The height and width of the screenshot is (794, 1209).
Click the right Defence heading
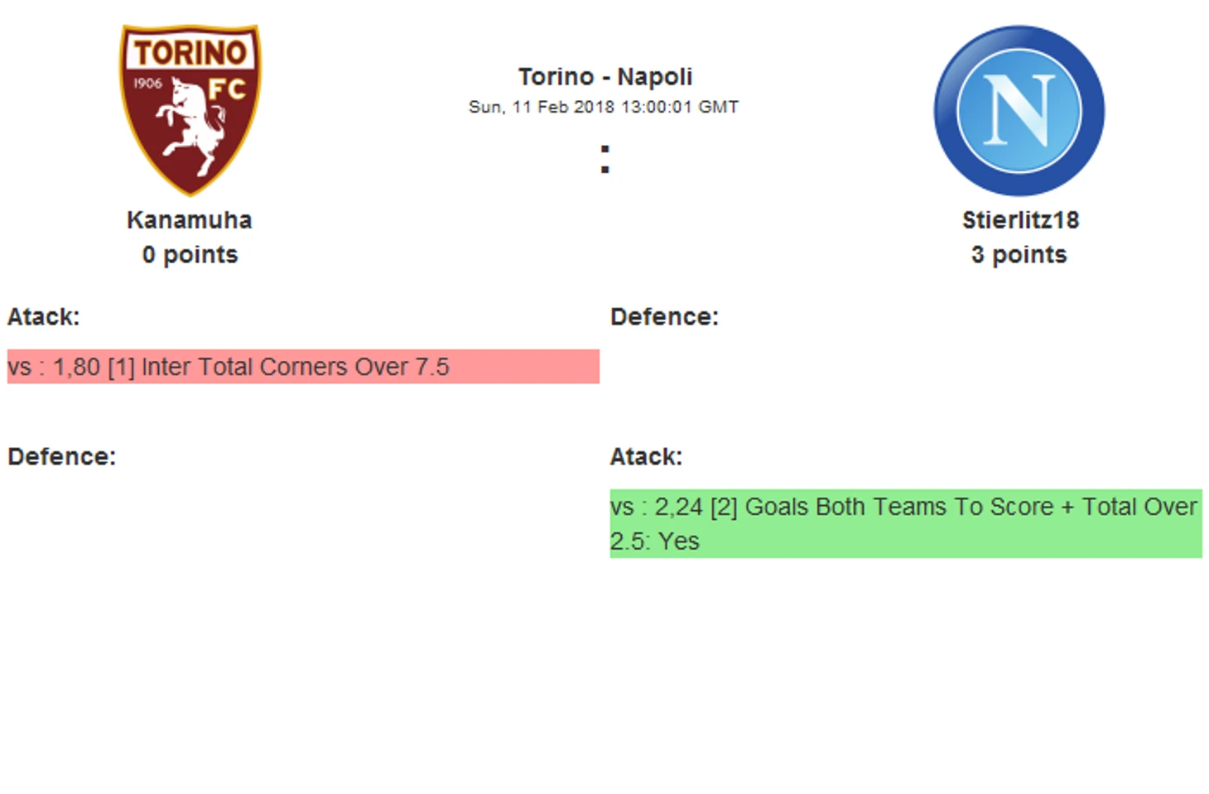pos(664,317)
